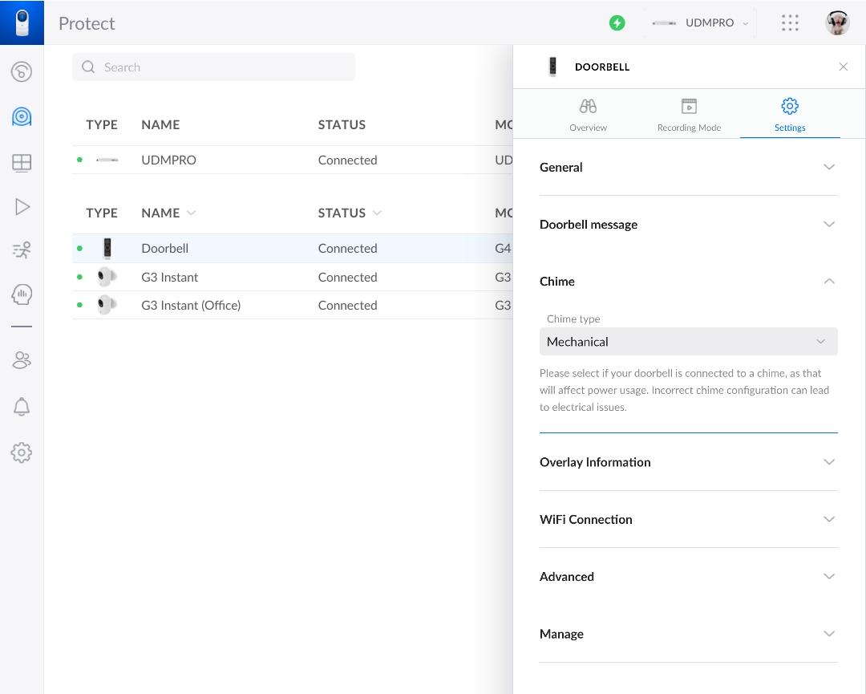Image resolution: width=866 pixels, height=694 pixels.
Task: Click the user profile avatar
Action: click(837, 23)
